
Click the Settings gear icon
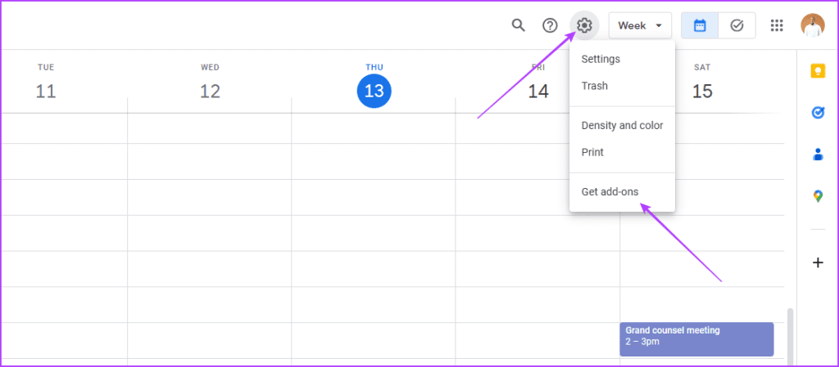click(584, 25)
